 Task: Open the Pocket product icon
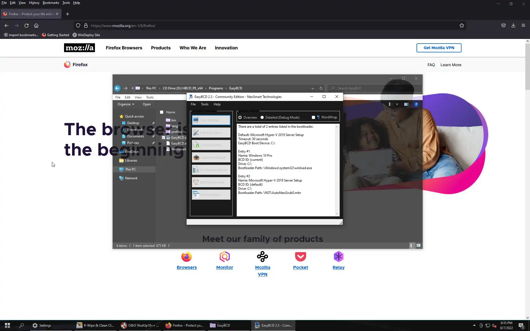point(300,257)
